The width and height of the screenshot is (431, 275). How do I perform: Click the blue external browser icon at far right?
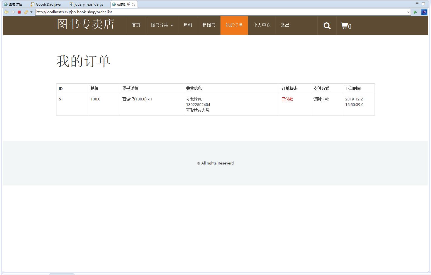pos(424,12)
